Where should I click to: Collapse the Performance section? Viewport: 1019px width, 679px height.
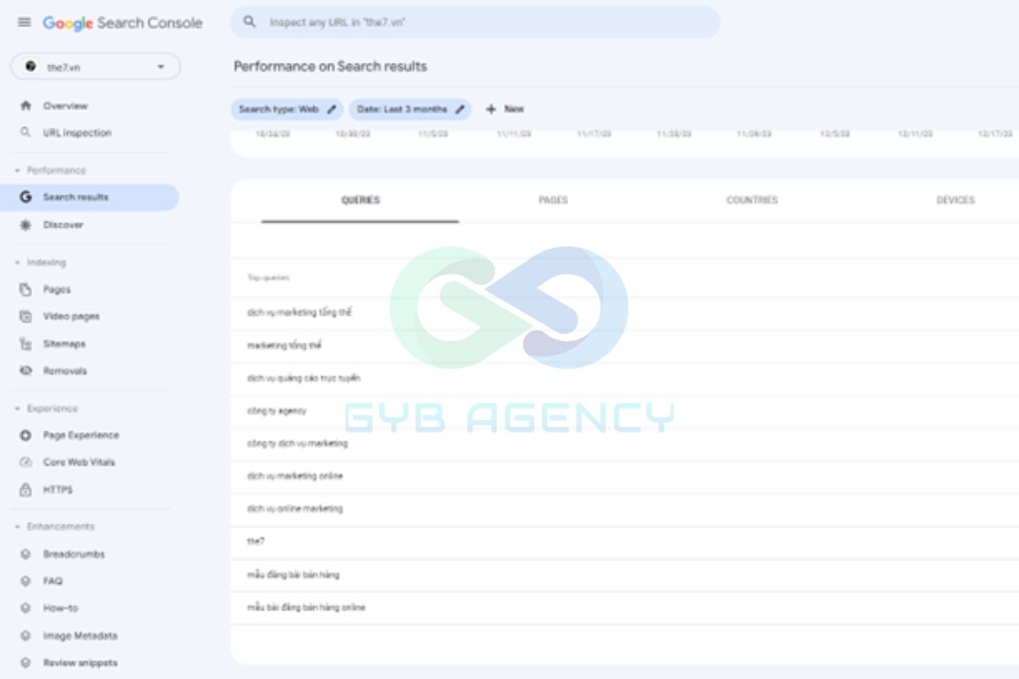(x=50, y=171)
